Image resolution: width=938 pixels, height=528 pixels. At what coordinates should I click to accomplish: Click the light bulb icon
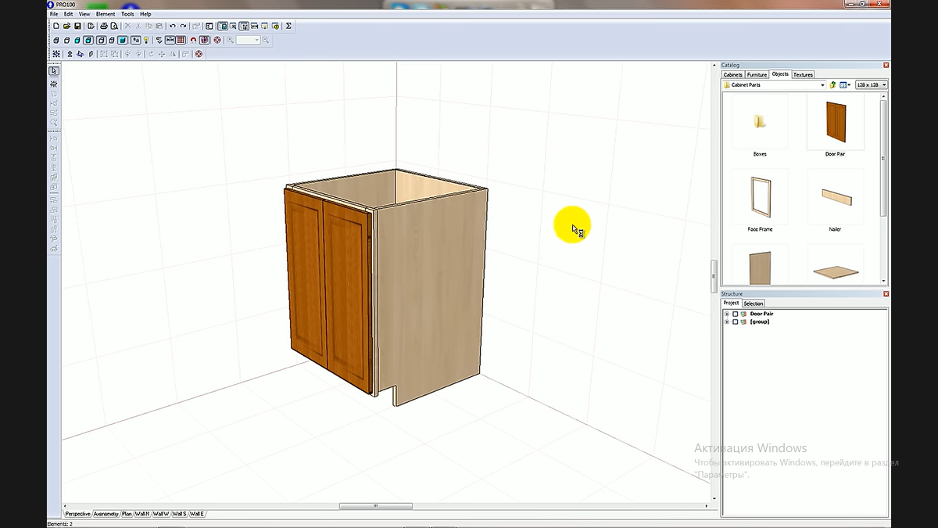click(x=146, y=40)
